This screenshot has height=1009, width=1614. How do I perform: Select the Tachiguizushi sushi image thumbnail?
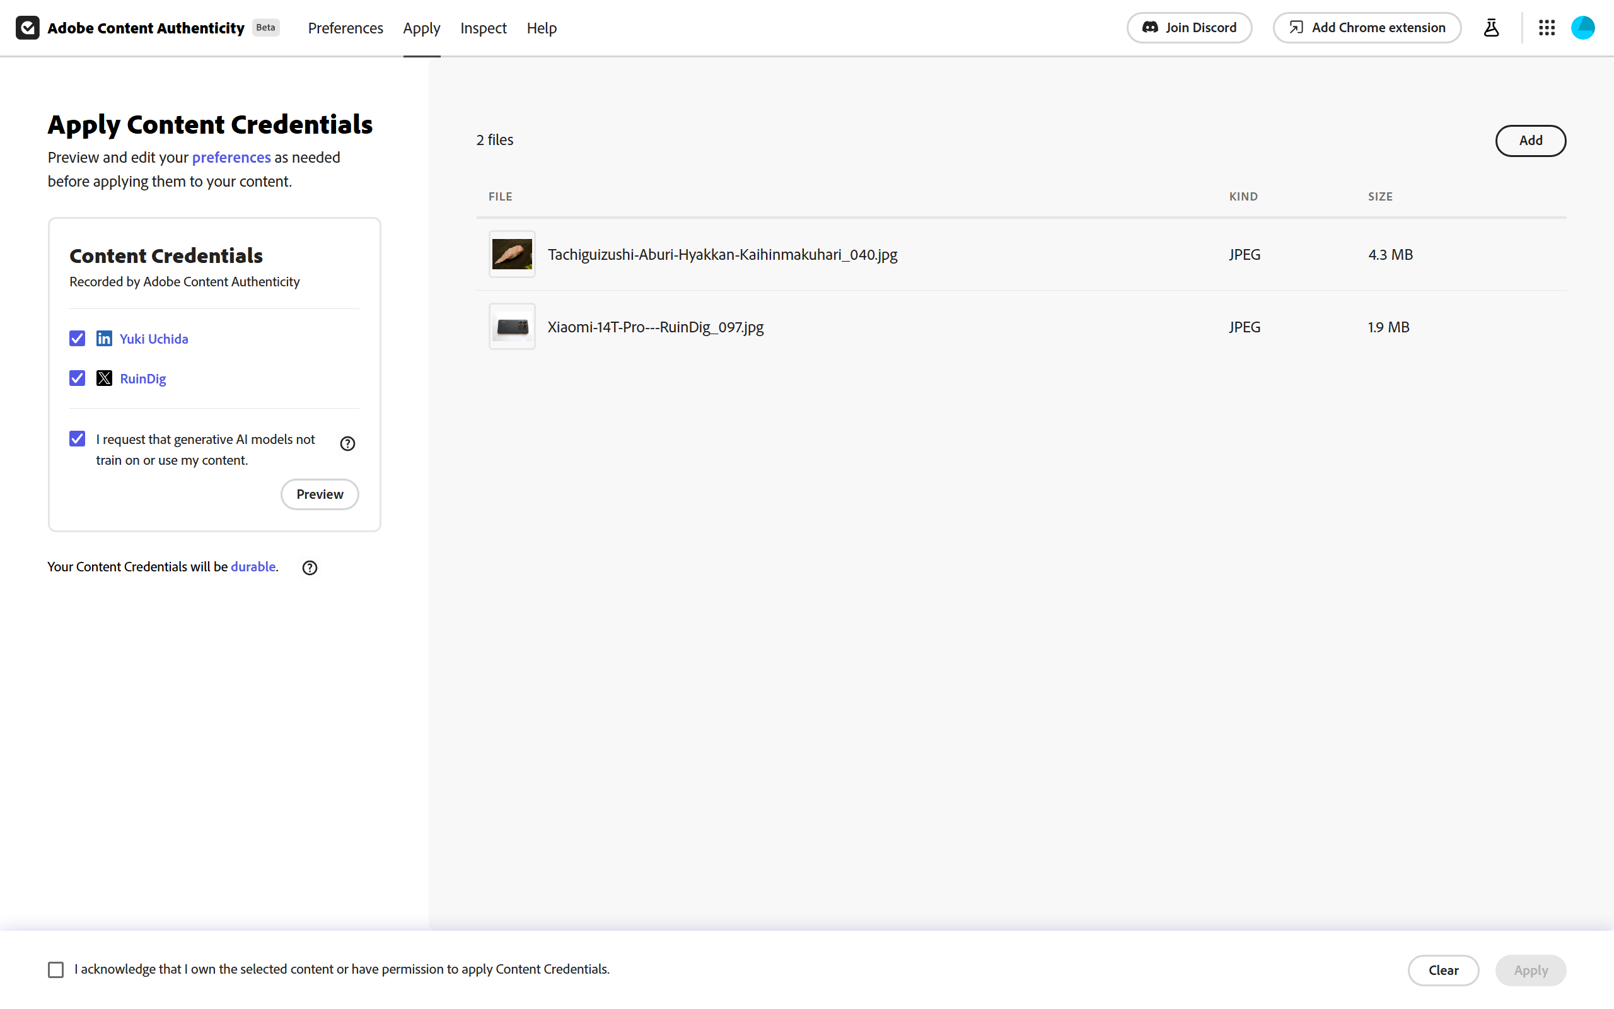tap(512, 254)
